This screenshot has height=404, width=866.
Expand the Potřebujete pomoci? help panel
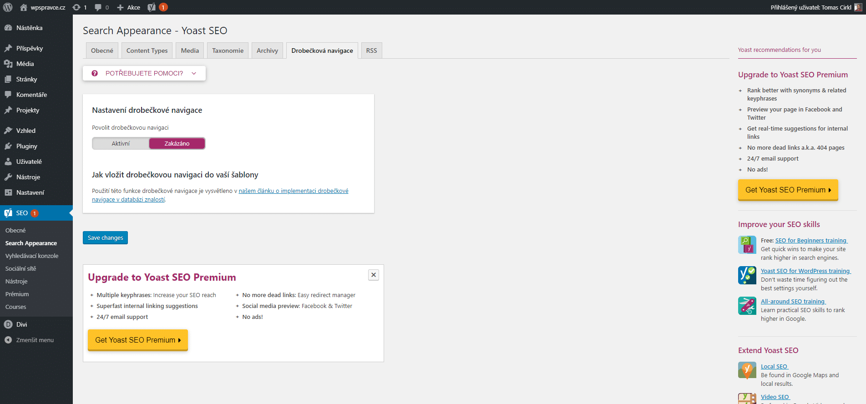[x=144, y=73]
